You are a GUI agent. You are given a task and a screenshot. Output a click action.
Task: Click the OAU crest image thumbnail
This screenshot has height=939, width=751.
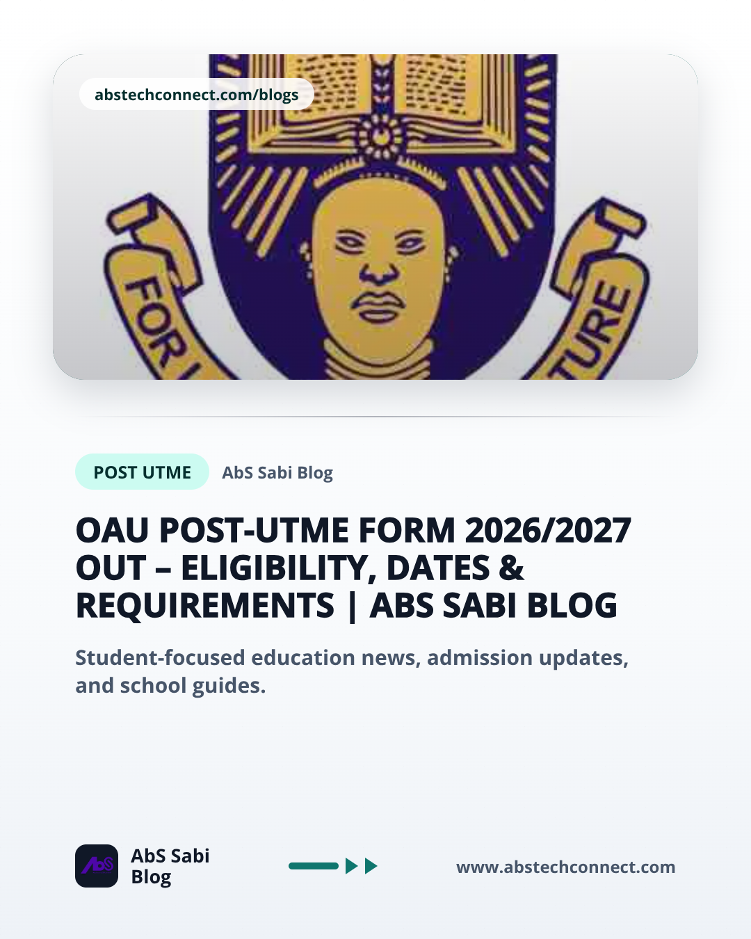coord(375,217)
